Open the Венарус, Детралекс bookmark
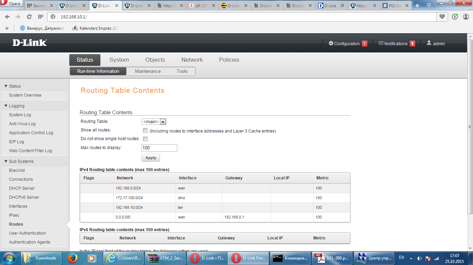473x265 pixels. [43, 28]
